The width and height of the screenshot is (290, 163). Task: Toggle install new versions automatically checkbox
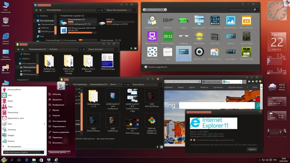194,140
